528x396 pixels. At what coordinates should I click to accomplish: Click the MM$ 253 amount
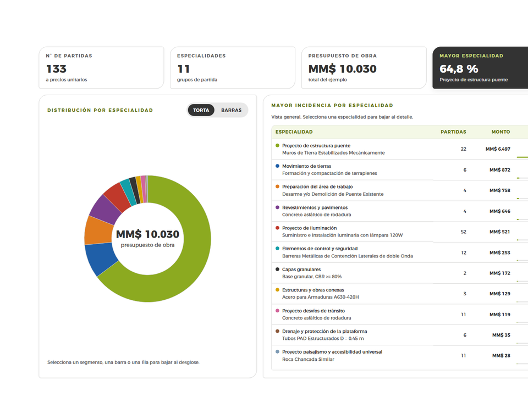[500, 252]
